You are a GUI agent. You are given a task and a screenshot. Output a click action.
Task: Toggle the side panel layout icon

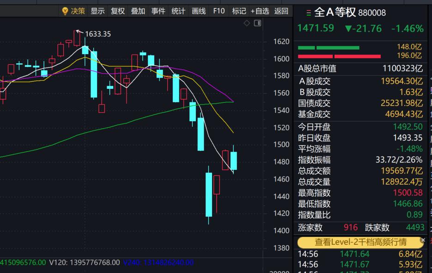258,23
